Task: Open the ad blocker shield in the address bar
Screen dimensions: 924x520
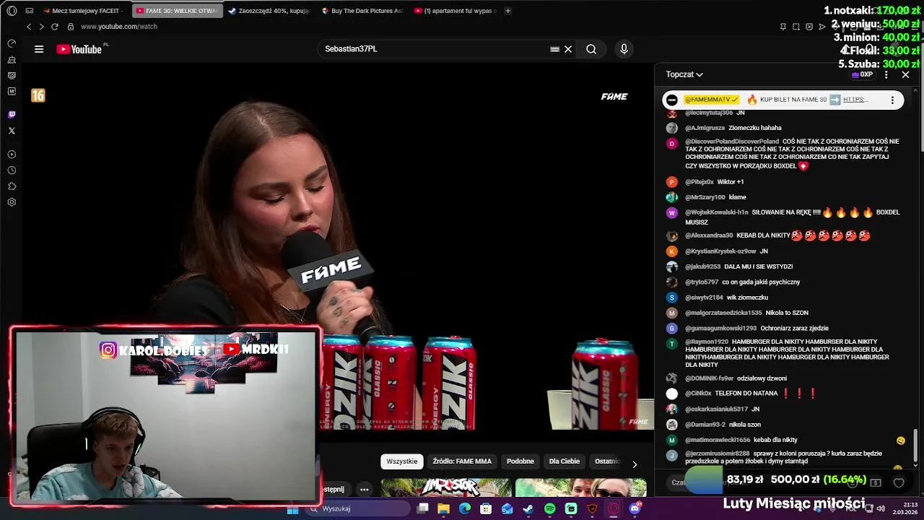Action: pos(809,27)
